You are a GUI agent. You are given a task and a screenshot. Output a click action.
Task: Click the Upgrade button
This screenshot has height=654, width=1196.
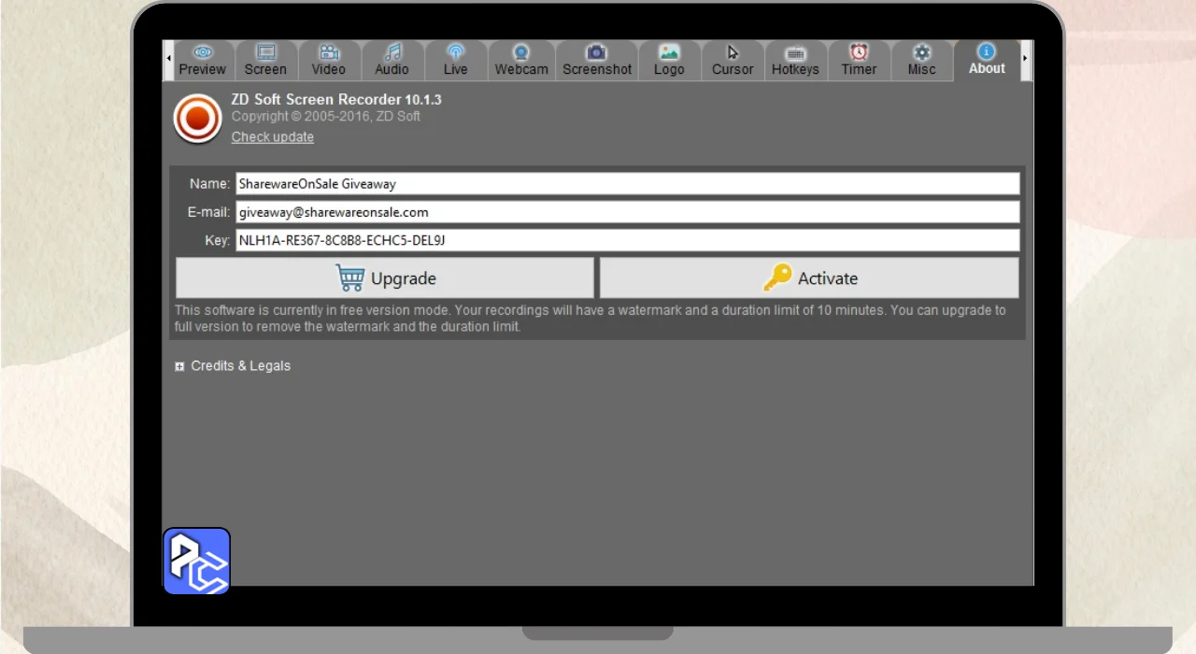pyautogui.click(x=385, y=278)
